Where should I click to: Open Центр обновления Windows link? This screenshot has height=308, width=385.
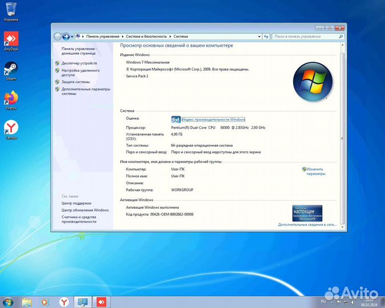coord(85,210)
